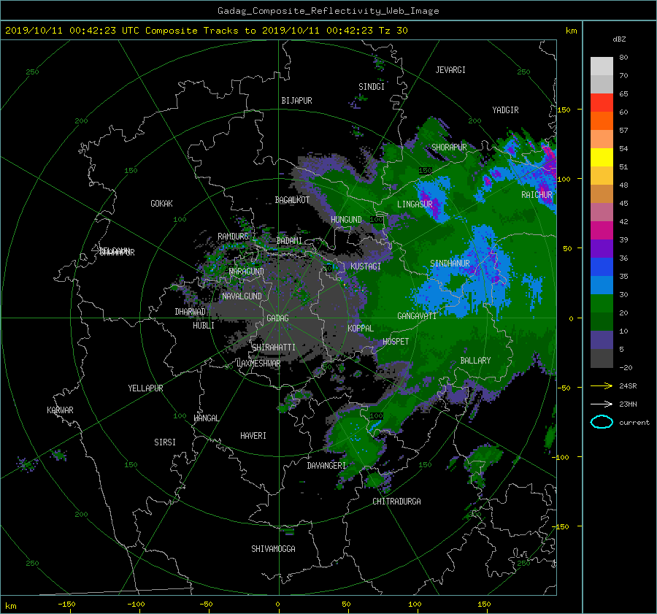Viewport: 657px width, 614px height.
Task: Click the LINGASUR city label
Action: pos(415,204)
